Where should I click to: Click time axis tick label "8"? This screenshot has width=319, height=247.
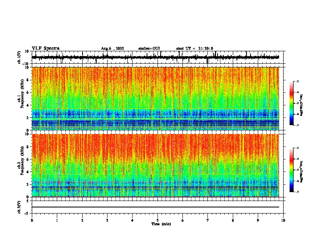click(233, 220)
